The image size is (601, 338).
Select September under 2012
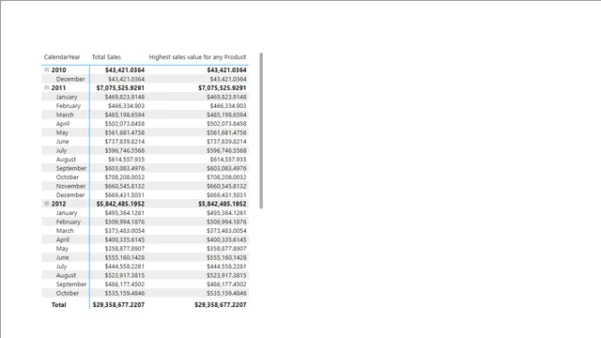(x=71, y=284)
